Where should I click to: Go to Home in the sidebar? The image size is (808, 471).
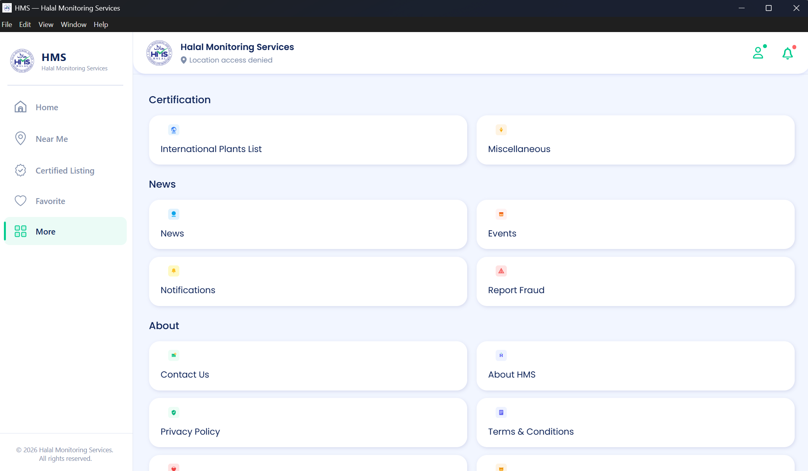click(x=65, y=107)
